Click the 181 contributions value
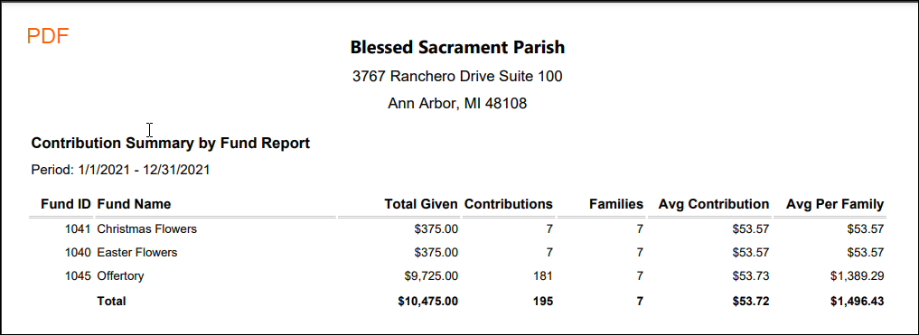Viewport: 919px width, 335px height. 543,275
